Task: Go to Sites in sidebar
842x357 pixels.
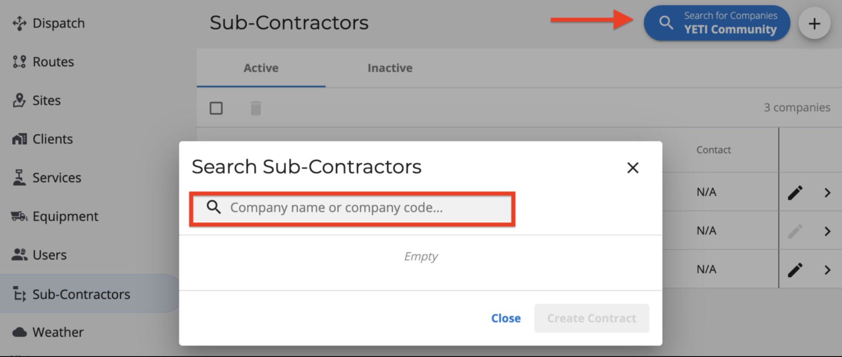Action: click(36, 101)
